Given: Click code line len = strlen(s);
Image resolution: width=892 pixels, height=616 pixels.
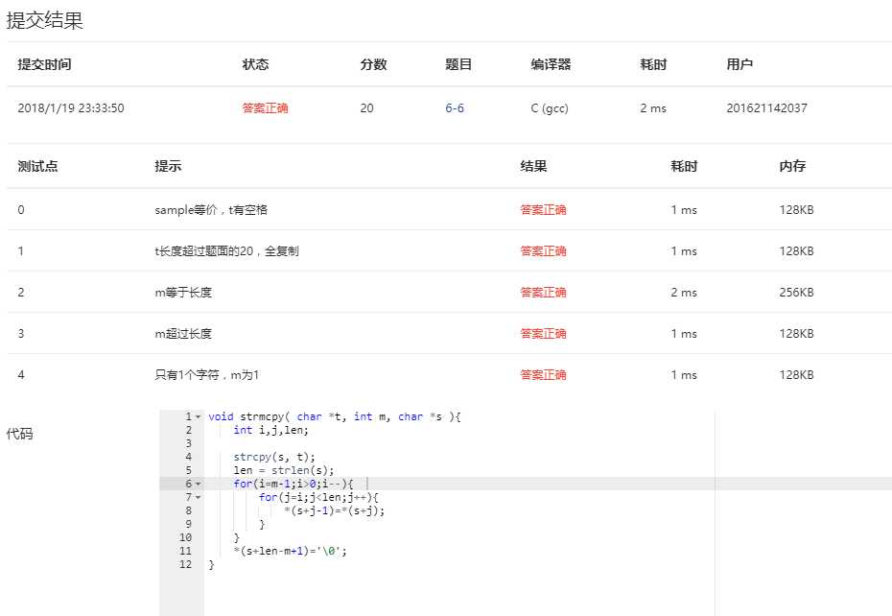Looking at the screenshot, I should point(283,471).
